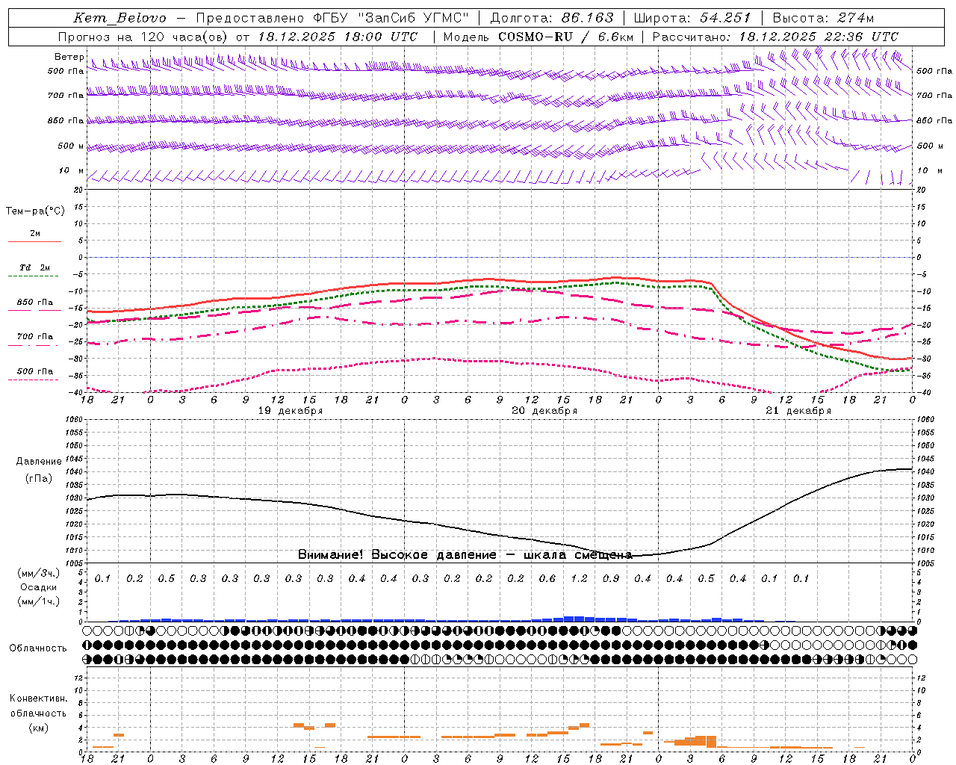Click the precipitation value '1.2'
Screen dimensions: 956x765
579,579
